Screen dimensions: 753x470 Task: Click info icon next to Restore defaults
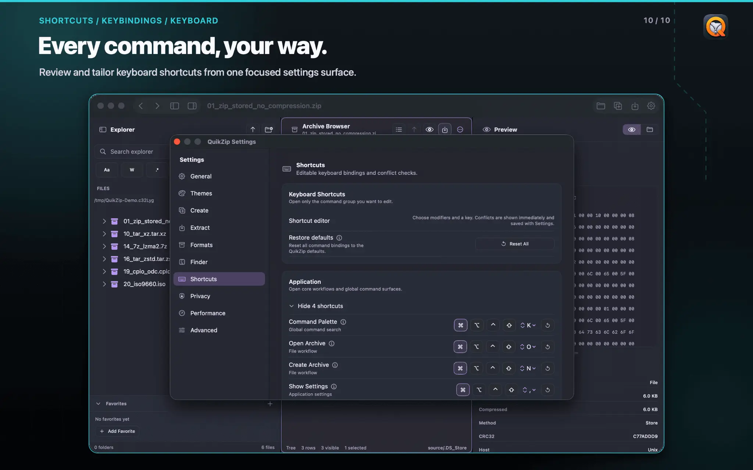[339, 238]
